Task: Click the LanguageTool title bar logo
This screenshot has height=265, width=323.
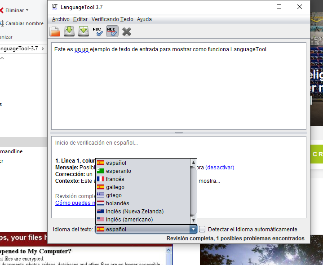Action: (x=55, y=7)
